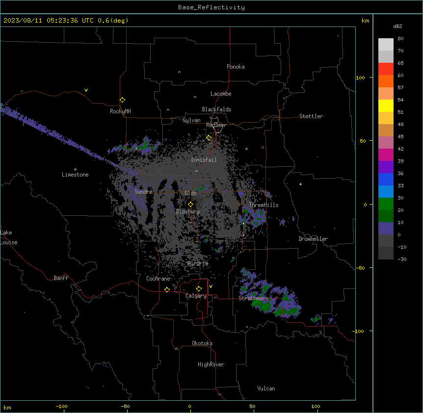Click the yellow diamond marker between Olds and Didsbury
Screen dimensions: 423x413
(190, 204)
